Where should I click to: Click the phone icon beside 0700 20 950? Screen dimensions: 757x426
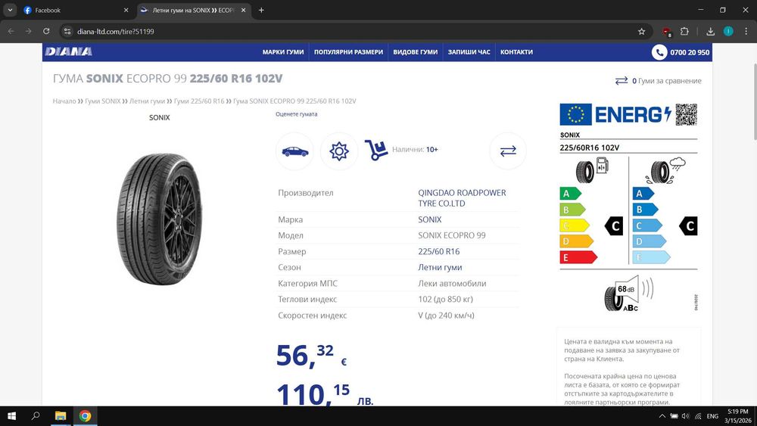pos(659,52)
